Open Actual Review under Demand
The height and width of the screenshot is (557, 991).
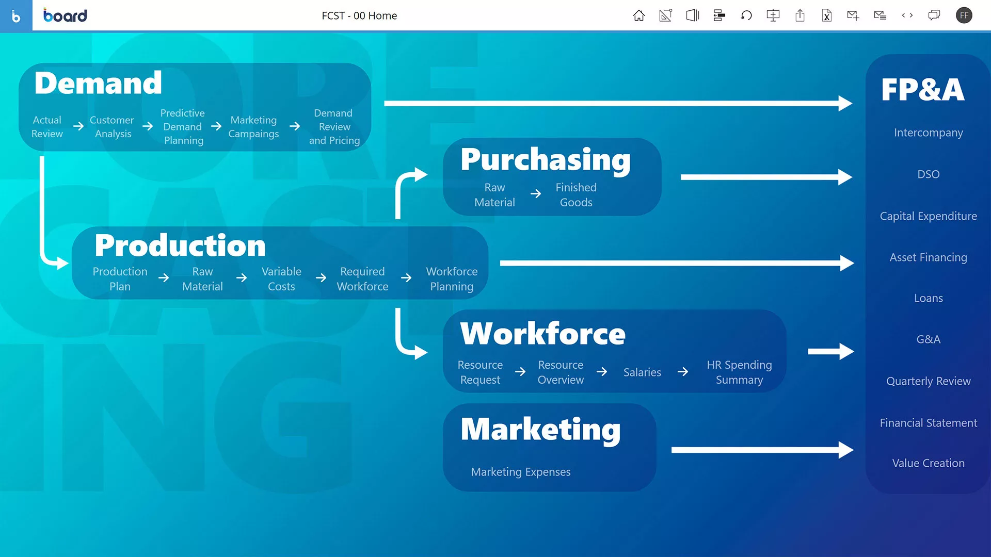[47, 127]
